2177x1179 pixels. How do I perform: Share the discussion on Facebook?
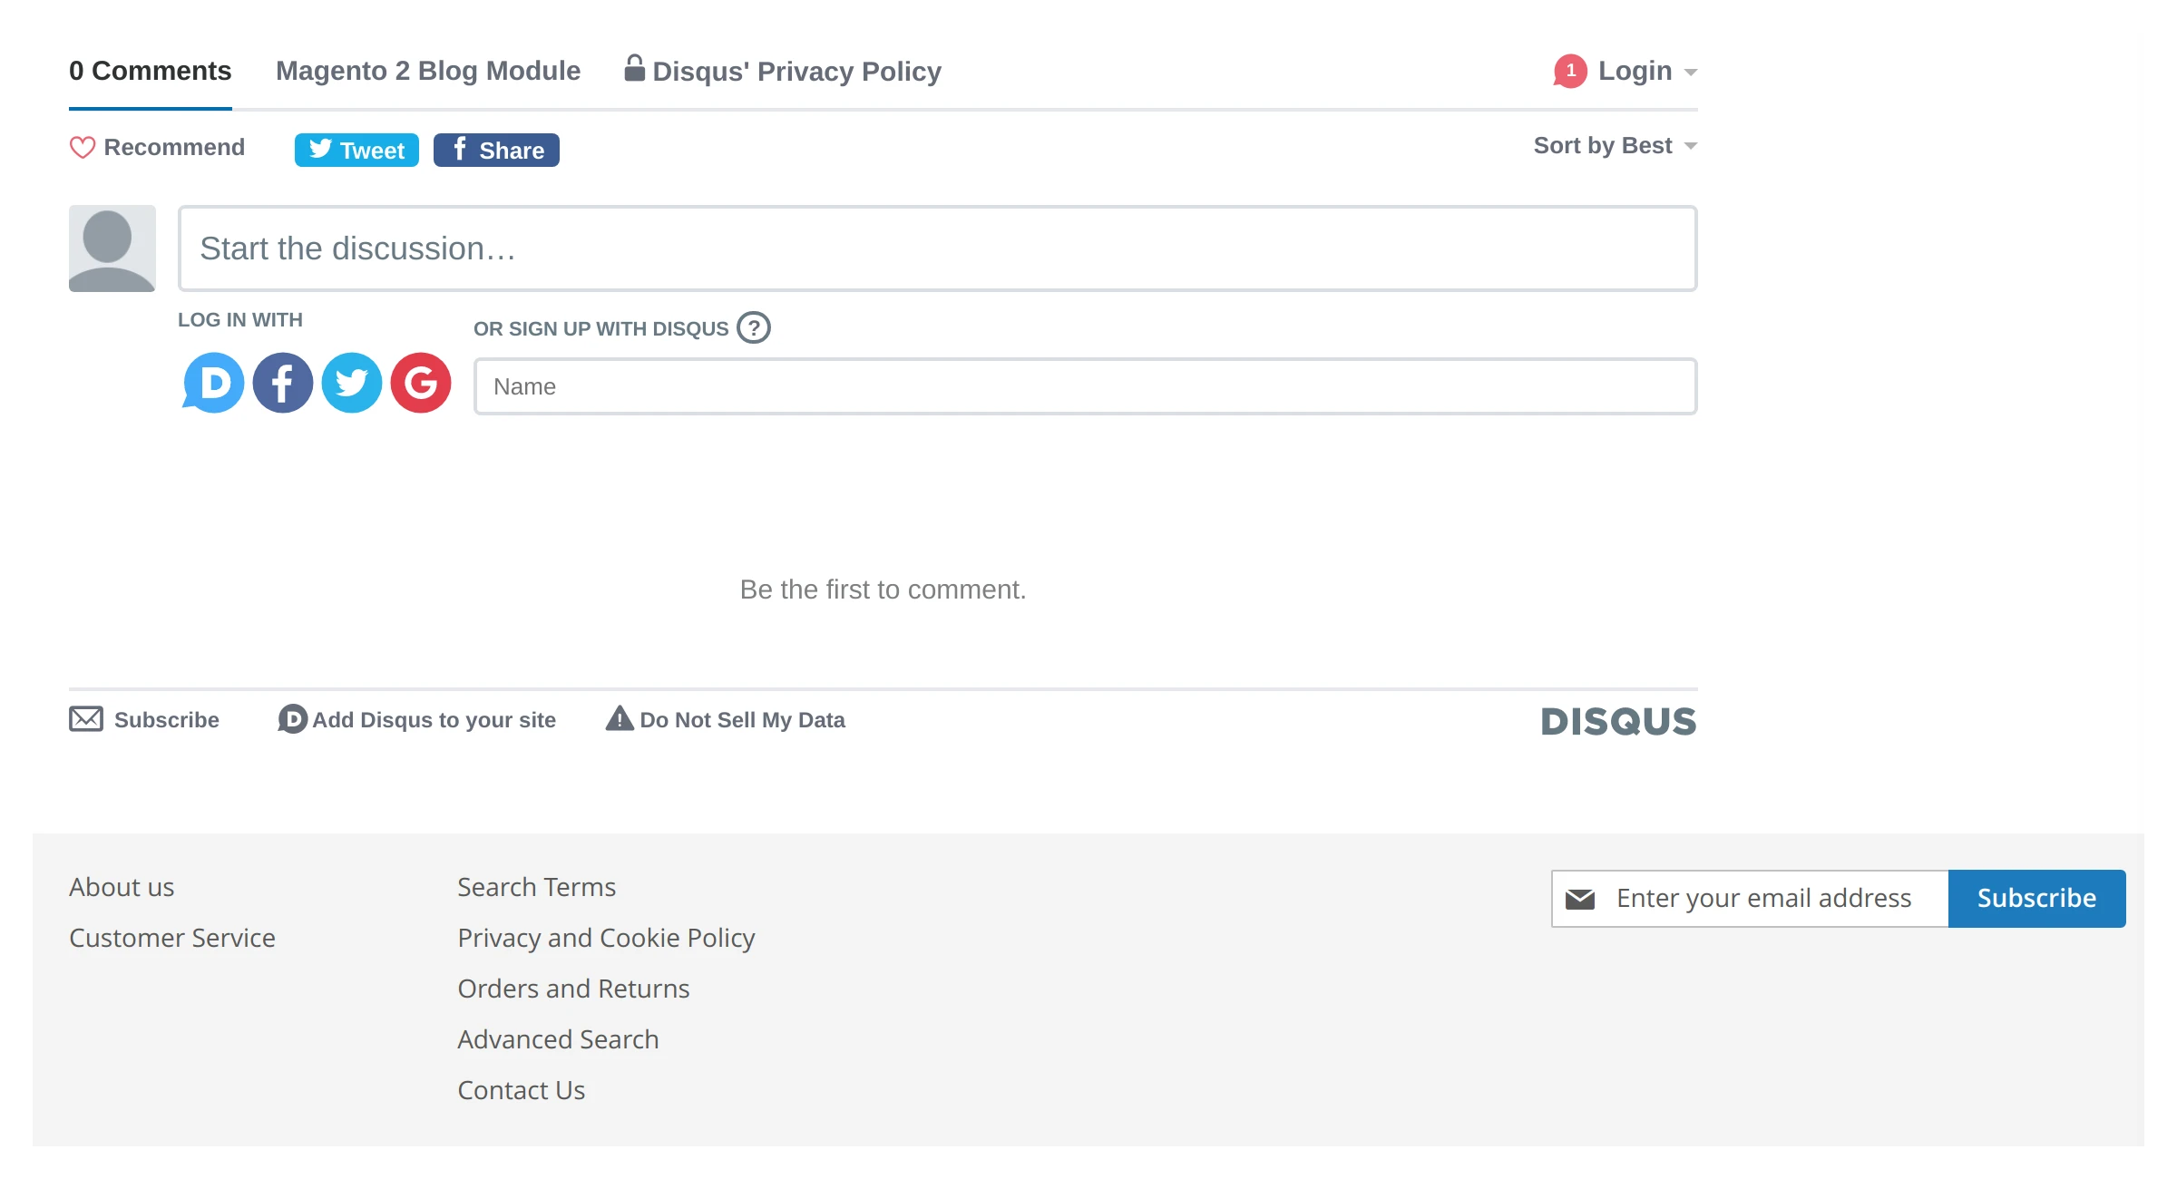coord(496,149)
